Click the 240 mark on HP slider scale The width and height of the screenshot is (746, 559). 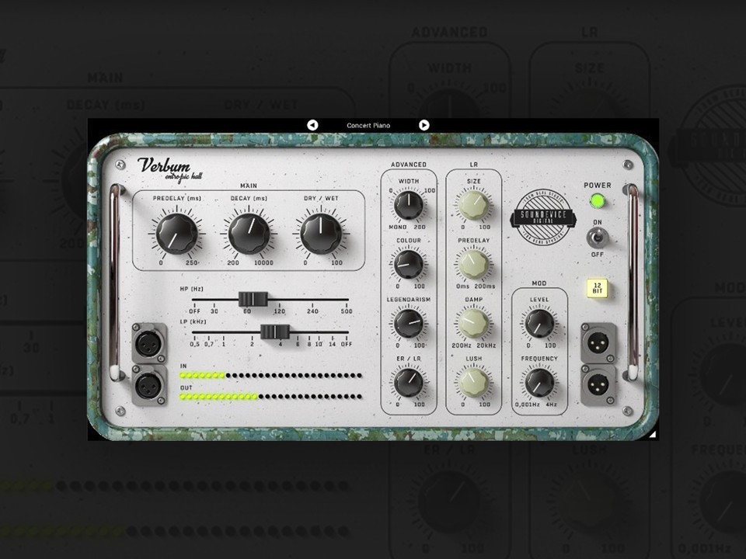pos(312,311)
